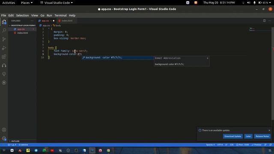
Task: Click the volume icon in top bar
Action: tap(249, 3)
